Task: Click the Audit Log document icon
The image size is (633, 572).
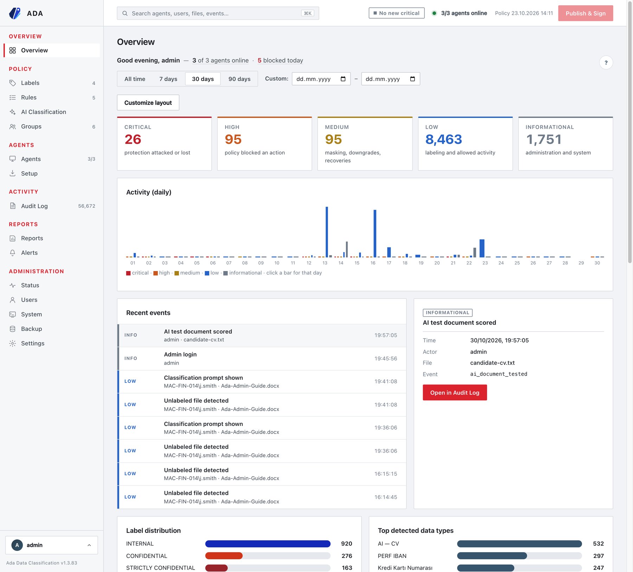Action: (x=13, y=206)
